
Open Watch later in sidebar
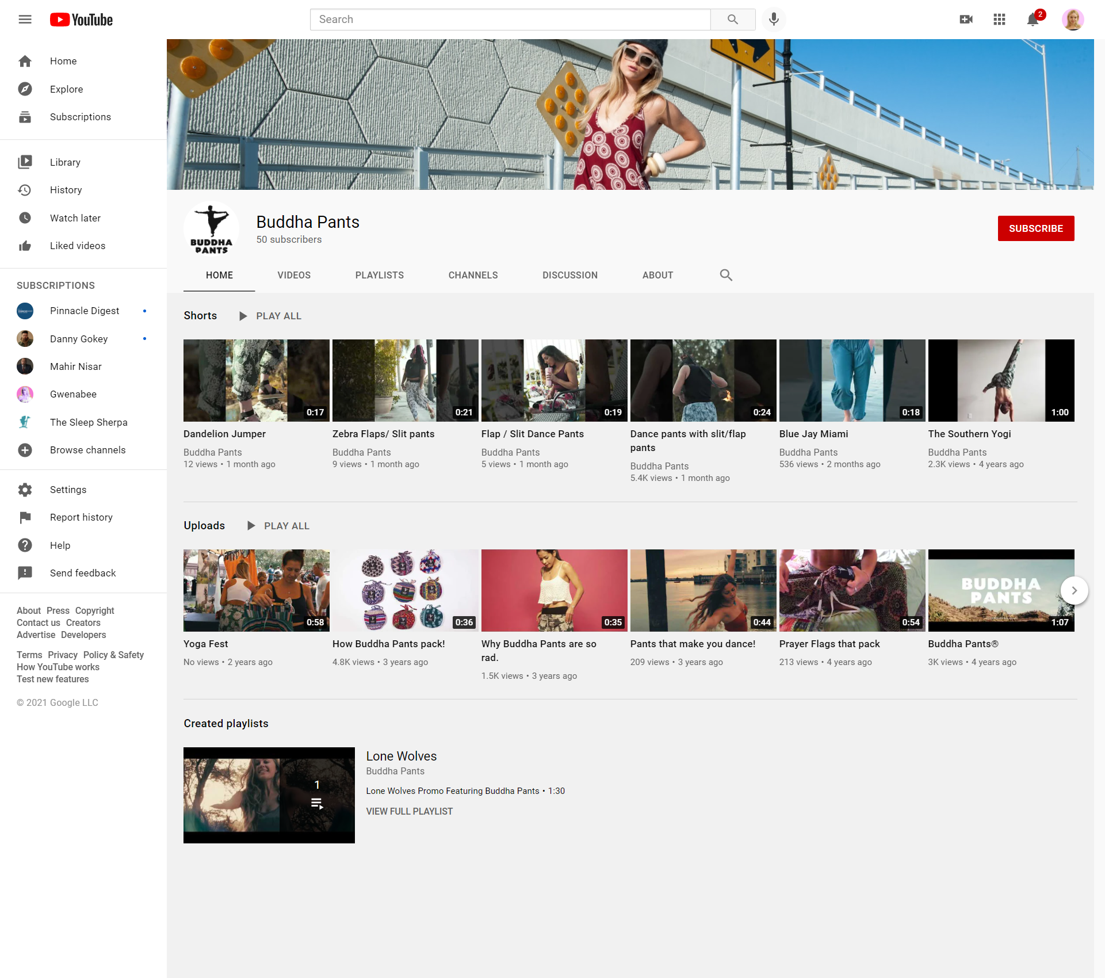coord(83,218)
